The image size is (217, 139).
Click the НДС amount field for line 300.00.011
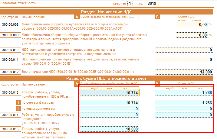tap(184, 60)
